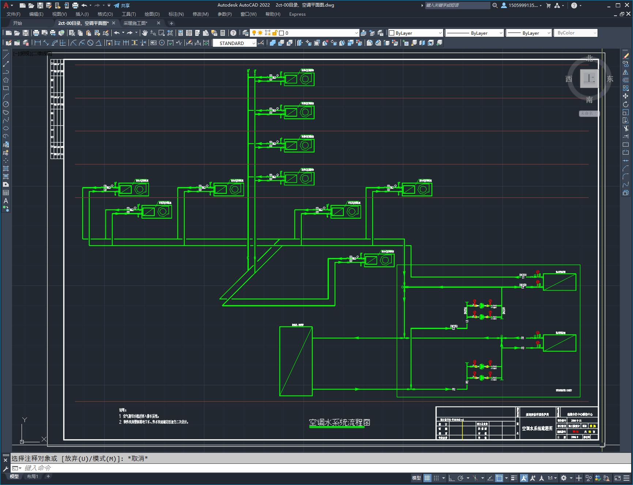Close the 2ct-00目录、空调平面图* tab
Viewport: 633px width, 485px height.
coord(114,23)
